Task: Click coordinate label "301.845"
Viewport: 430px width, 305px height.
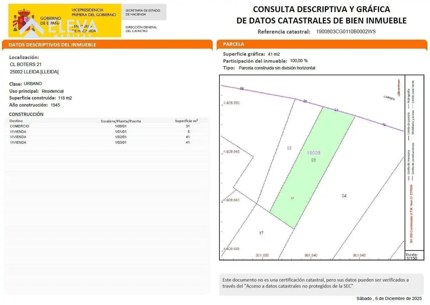Action: [x=359, y=255]
